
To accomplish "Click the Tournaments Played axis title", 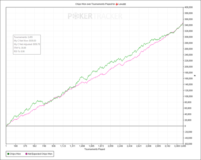I will pos(94,149).
